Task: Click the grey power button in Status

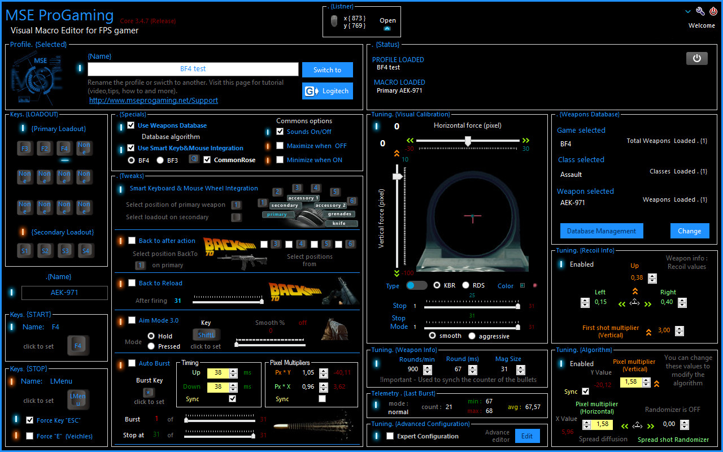Action: click(x=696, y=58)
